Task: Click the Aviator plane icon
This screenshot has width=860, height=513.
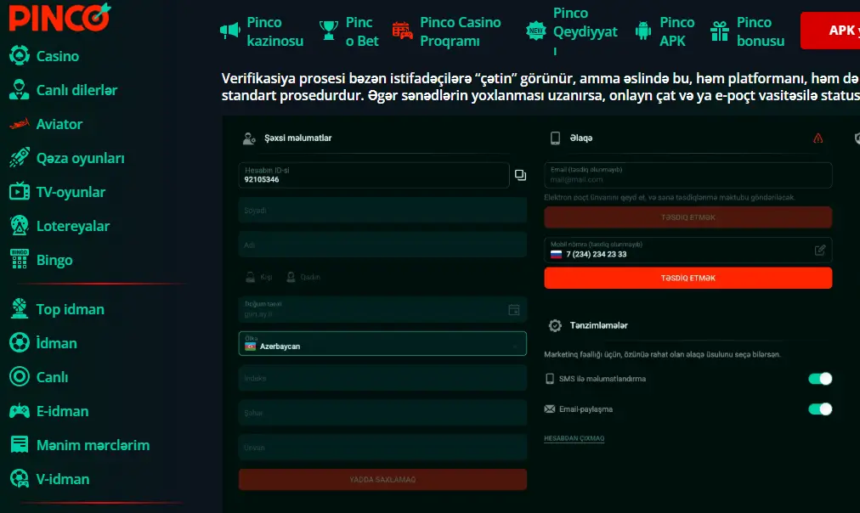Action: click(x=20, y=124)
